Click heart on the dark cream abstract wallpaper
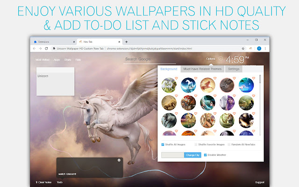The height and width of the screenshot is (187, 299). point(253,113)
